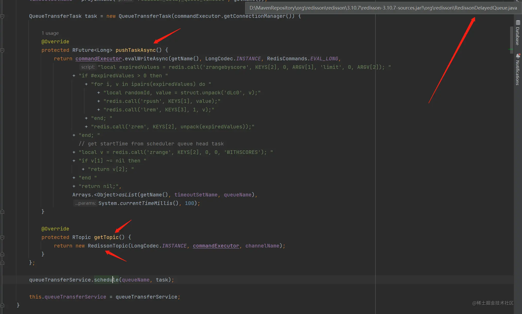522x314 pixels.
Task: Click the editor vertical scrollbar thumb
Action: click(x=511, y=40)
